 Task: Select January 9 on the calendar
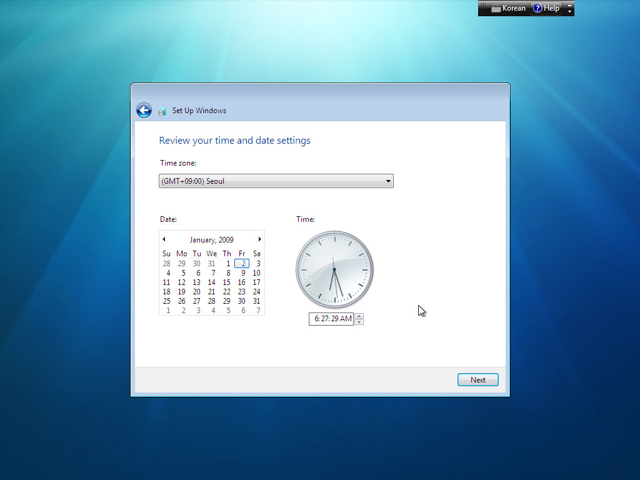(243, 273)
